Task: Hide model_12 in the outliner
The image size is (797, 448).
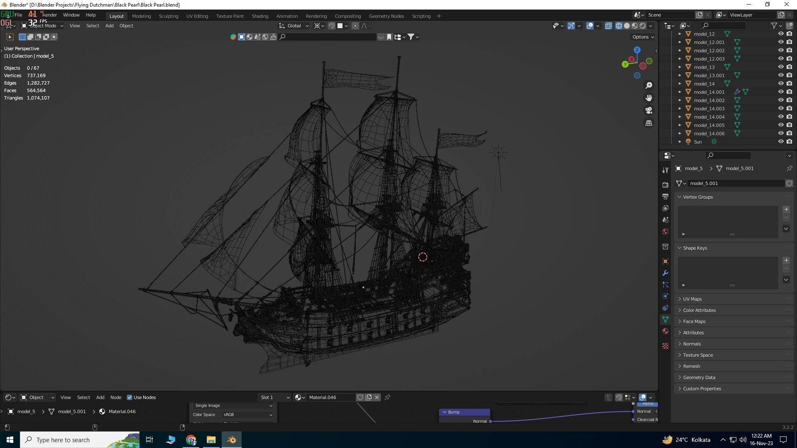Action: [x=781, y=34]
